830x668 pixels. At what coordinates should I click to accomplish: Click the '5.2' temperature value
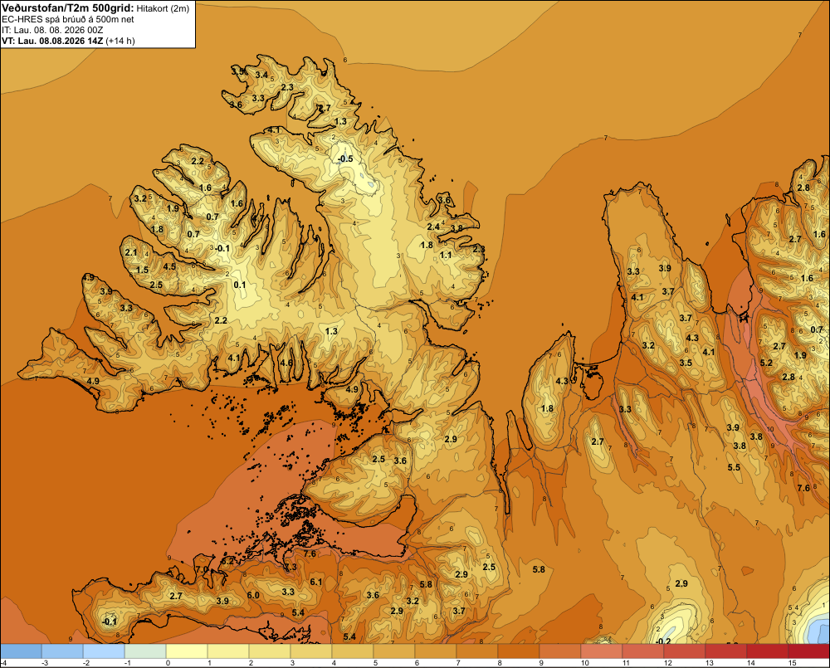[x=766, y=363]
